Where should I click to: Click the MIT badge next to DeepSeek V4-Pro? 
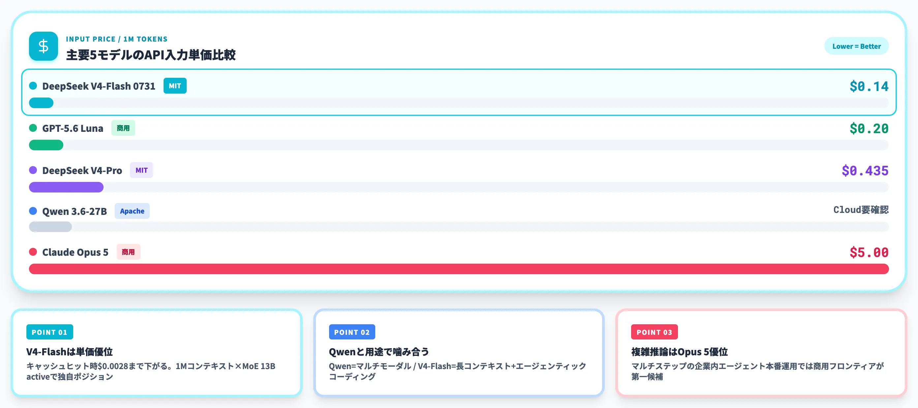point(141,170)
